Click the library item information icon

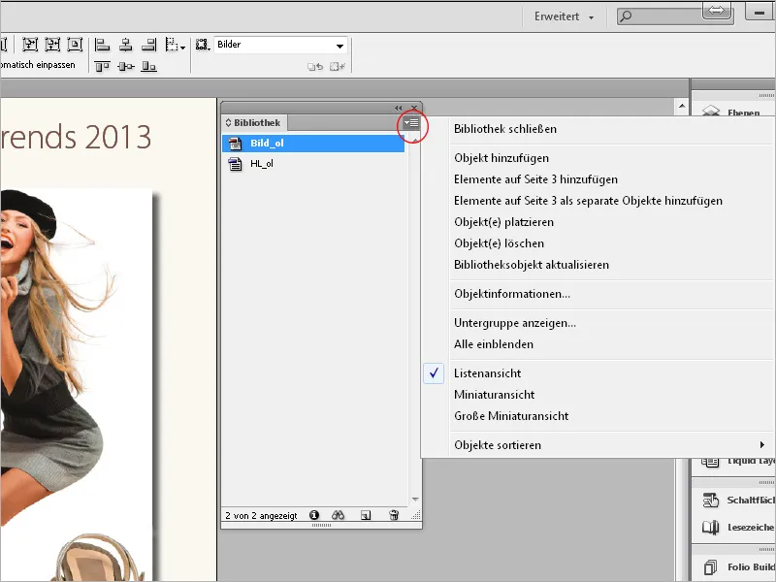(313, 515)
